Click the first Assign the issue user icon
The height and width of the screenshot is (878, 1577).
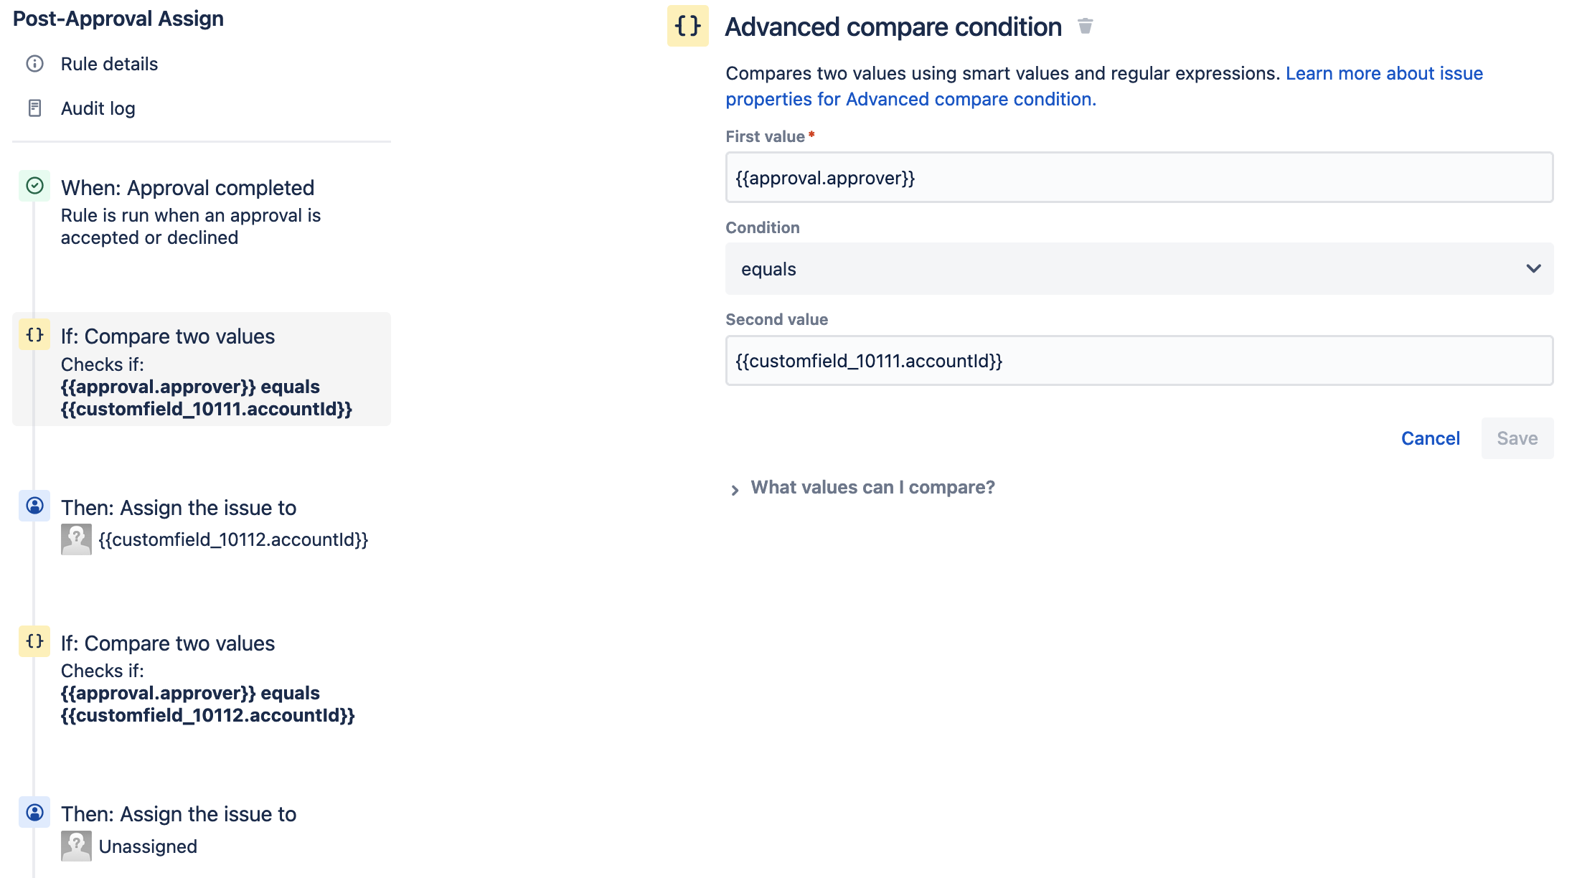point(34,506)
